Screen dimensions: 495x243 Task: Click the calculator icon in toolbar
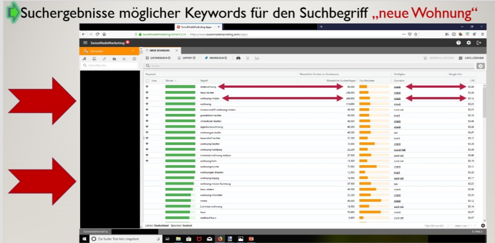click(248, 58)
